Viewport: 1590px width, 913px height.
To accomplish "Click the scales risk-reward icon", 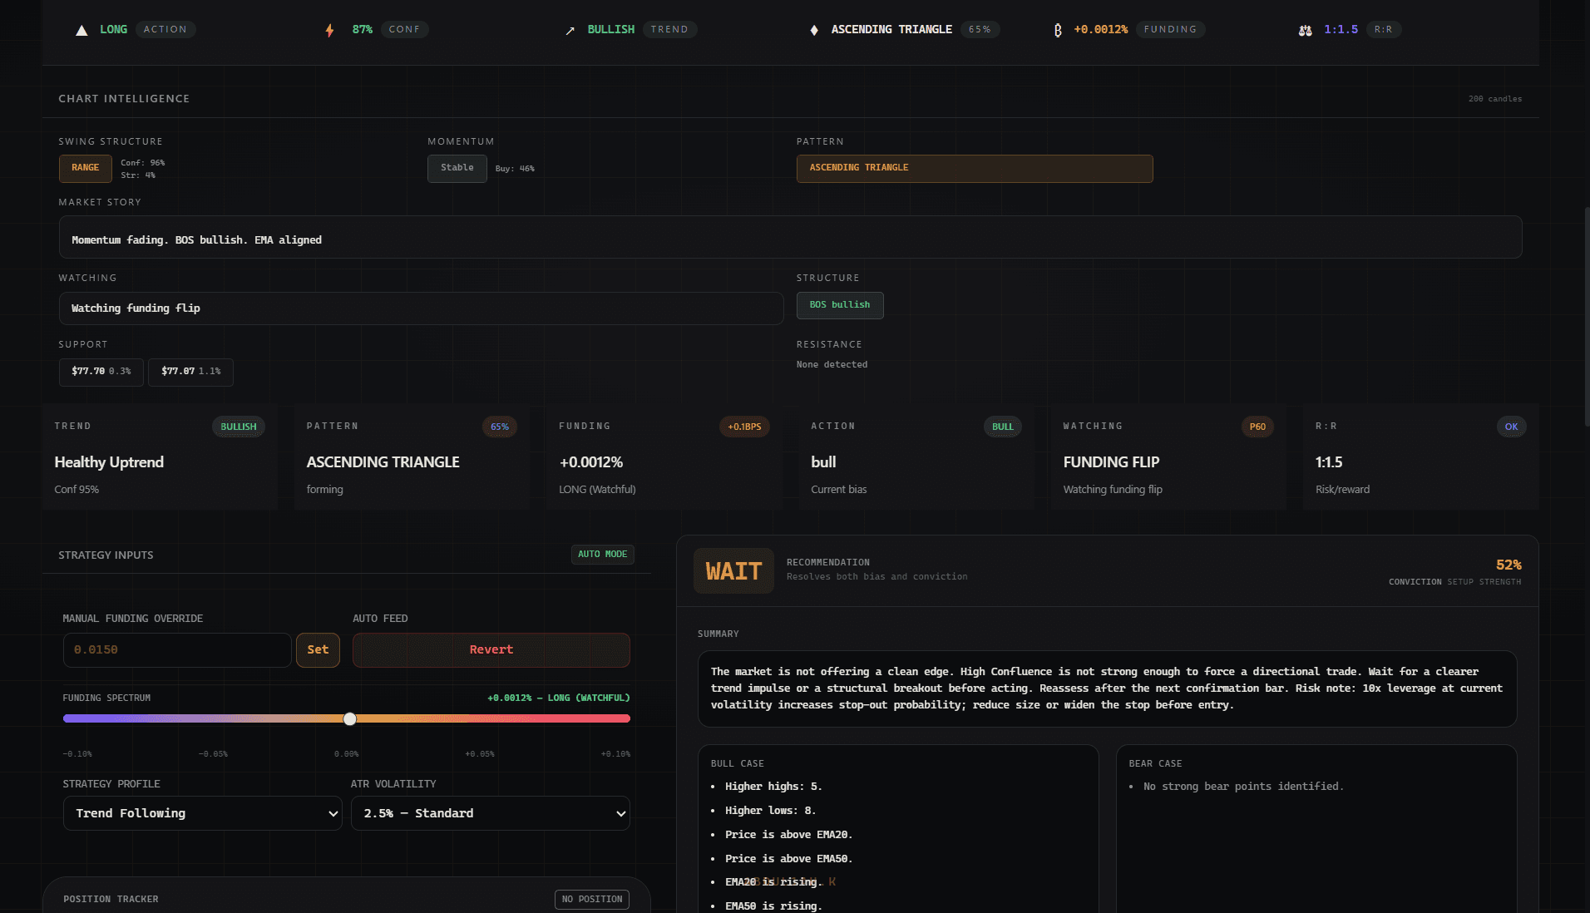I will [x=1305, y=30].
